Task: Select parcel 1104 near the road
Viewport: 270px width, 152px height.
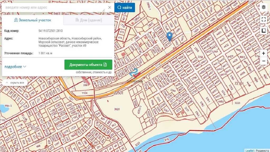Action: click(85, 93)
